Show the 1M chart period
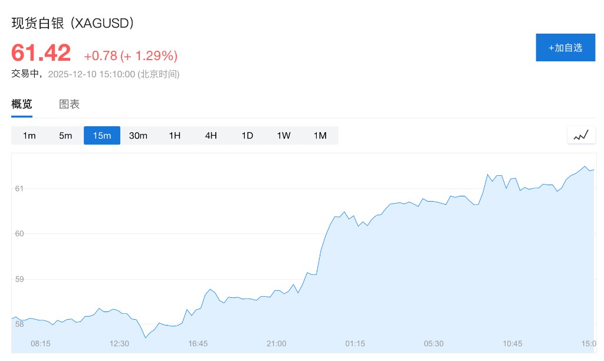 coord(320,136)
